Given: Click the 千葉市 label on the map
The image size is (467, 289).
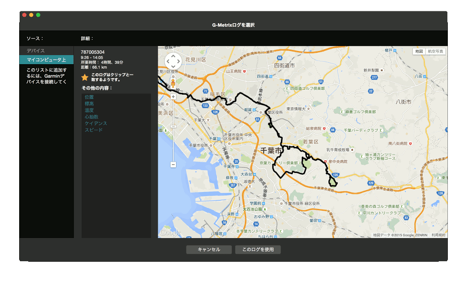Looking at the screenshot, I should pos(271,151).
